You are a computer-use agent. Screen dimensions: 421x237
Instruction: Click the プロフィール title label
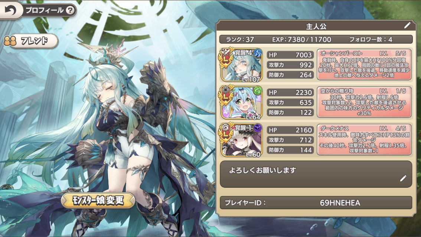click(45, 10)
